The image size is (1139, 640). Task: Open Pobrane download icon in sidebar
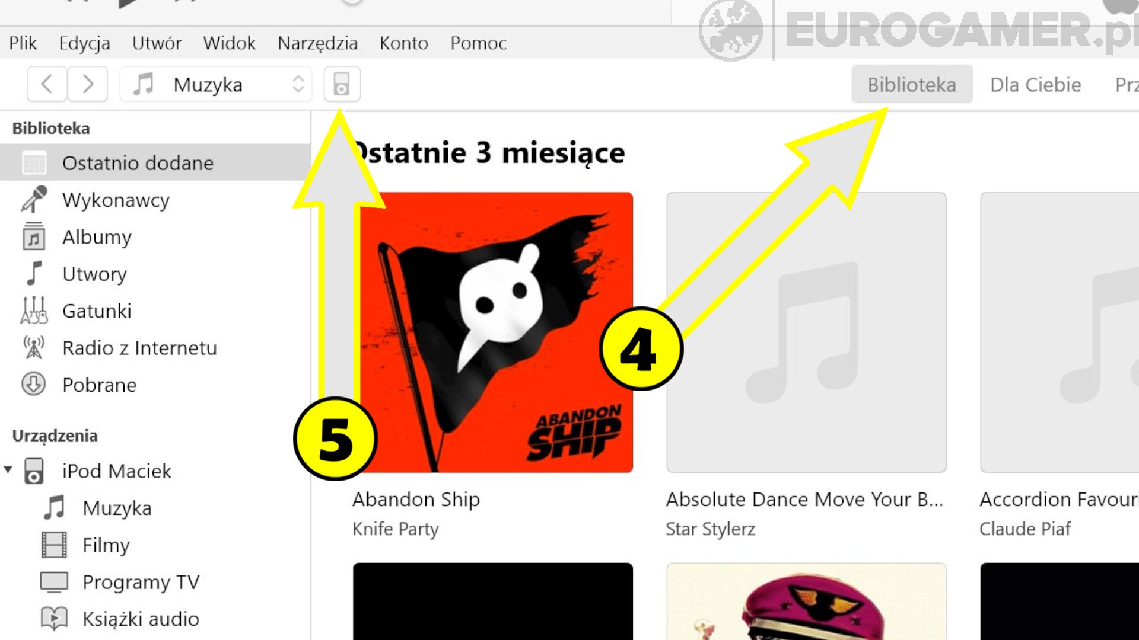pos(34,385)
